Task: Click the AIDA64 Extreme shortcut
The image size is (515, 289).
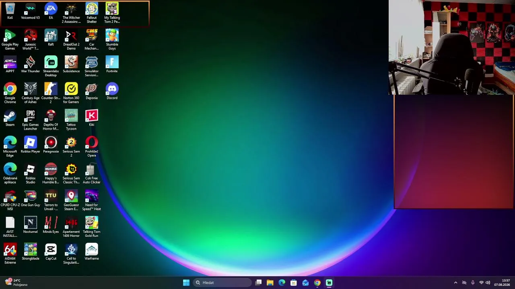Action: pos(10,254)
